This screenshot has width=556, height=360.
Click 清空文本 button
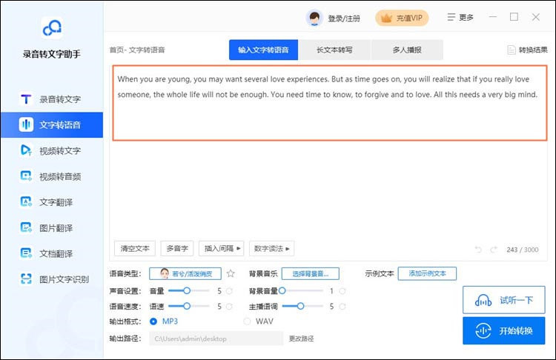135,248
